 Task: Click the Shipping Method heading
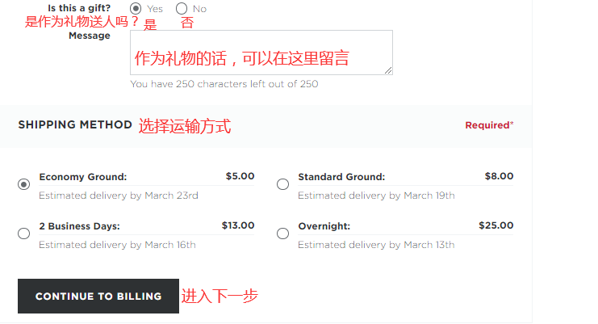pos(75,124)
